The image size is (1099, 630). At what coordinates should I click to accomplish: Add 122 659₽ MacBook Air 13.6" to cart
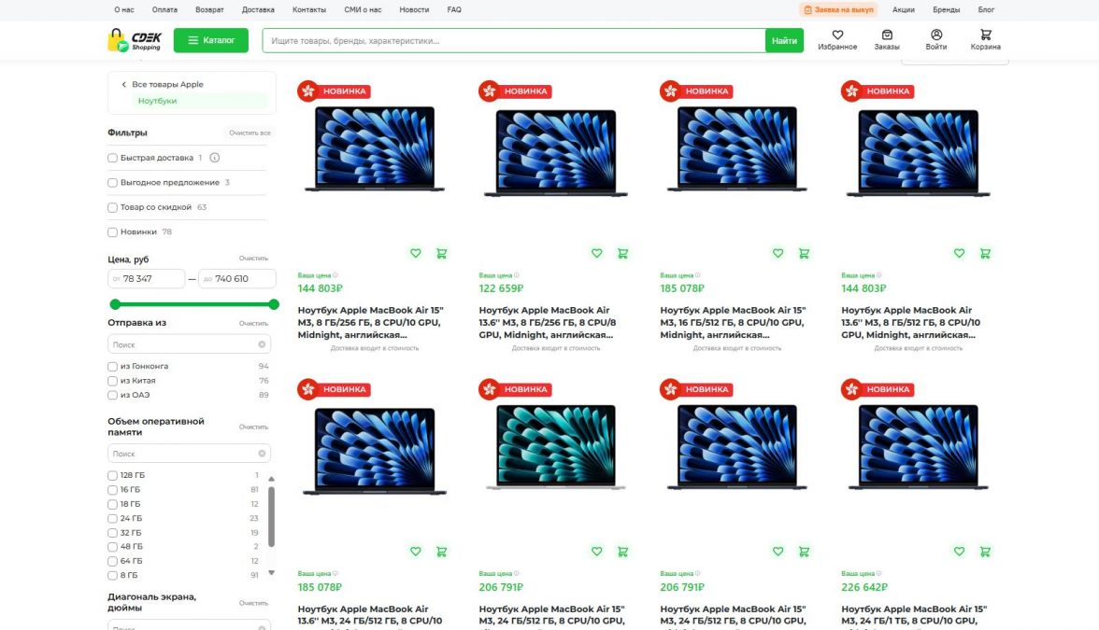tap(622, 254)
